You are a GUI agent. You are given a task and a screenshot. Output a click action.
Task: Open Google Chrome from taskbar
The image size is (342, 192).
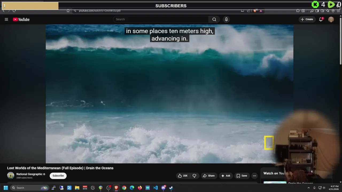click(x=124, y=188)
